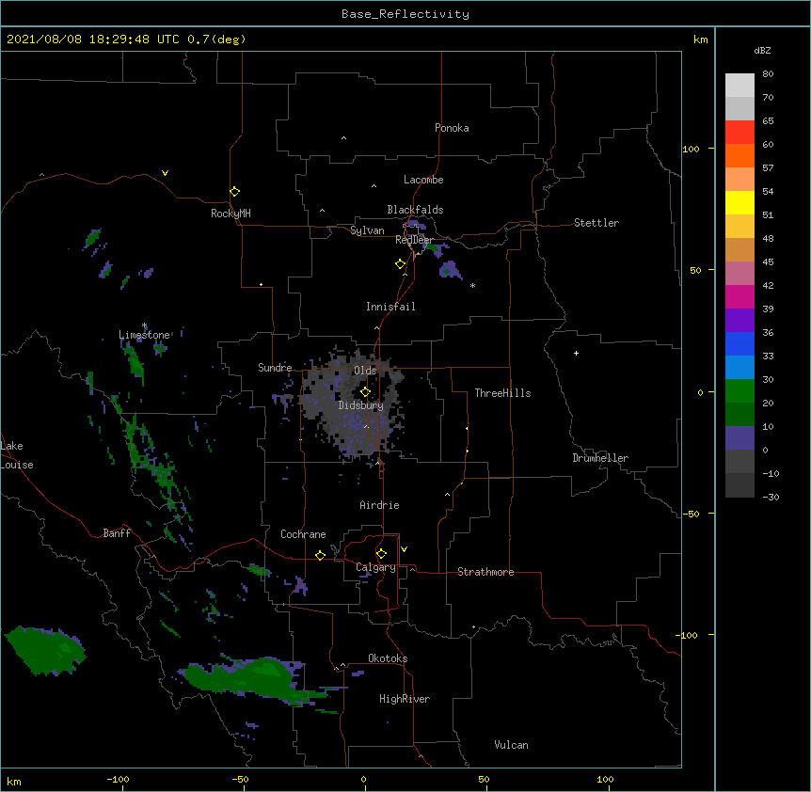Click the yellow V marker east of Calgary
The height and width of the screenshot is (792, 811).
(404, 549)
